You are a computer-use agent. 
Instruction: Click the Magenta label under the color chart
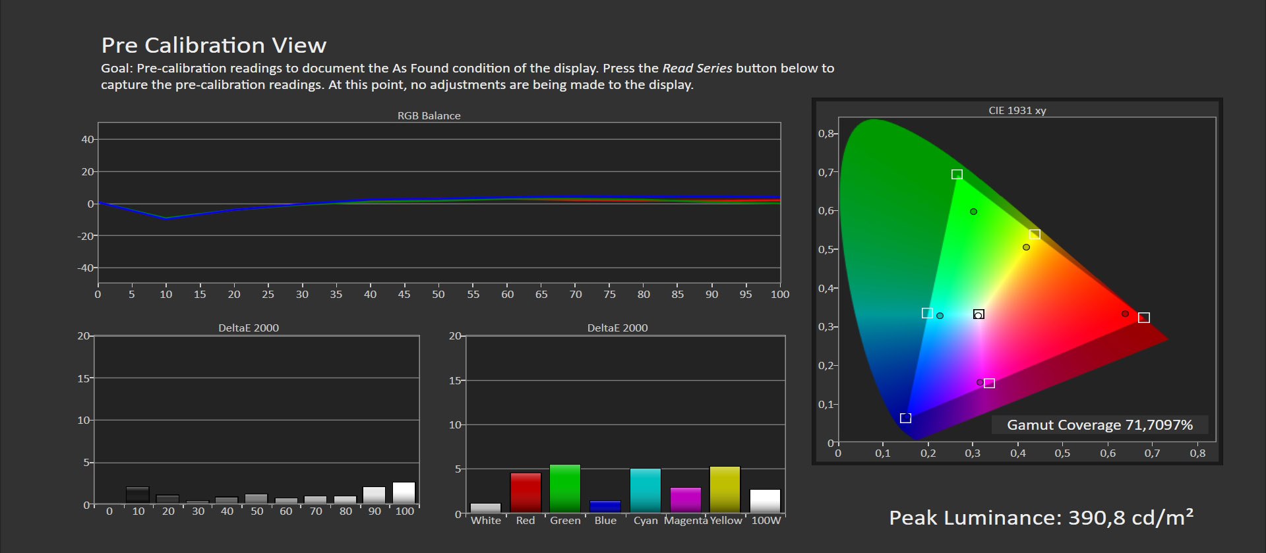point(686,520)
